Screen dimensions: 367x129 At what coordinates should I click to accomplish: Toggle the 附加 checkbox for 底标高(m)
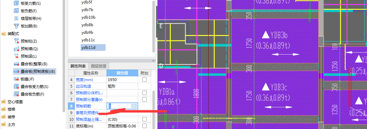click(x=144, y=126)
